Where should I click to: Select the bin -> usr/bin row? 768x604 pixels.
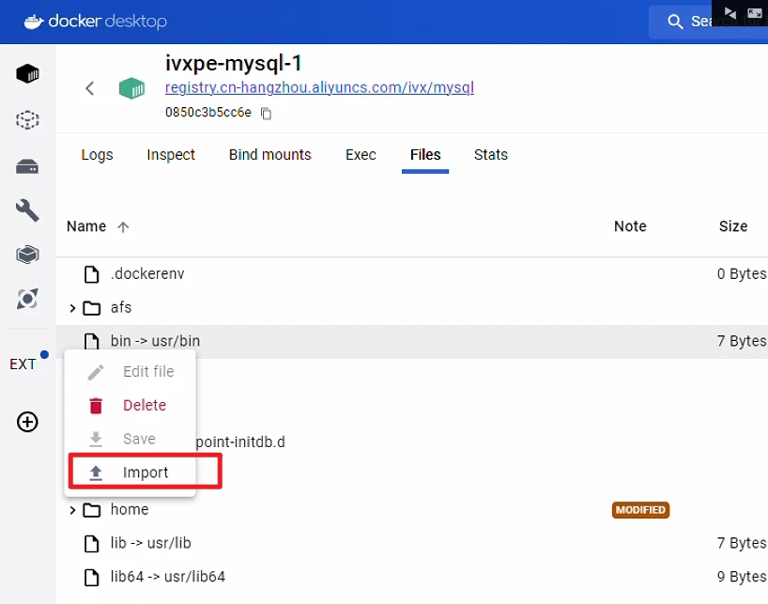pyautogui.click(x=412, y=341)
